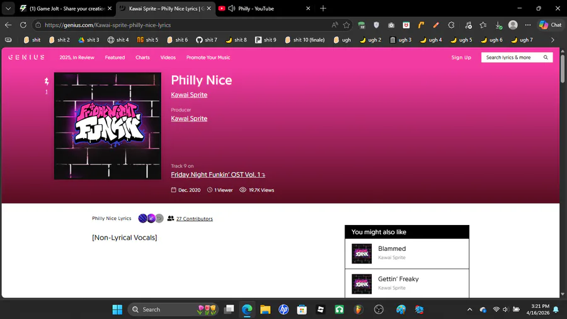Click the Friday Night Funkin' album cover
The width and height of the screenshot is (567, 319).
107,126
